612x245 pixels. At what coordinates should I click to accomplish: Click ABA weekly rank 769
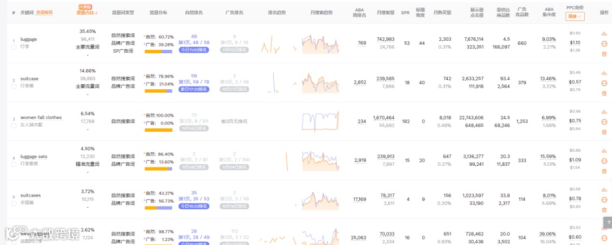[x=362, y=43]
